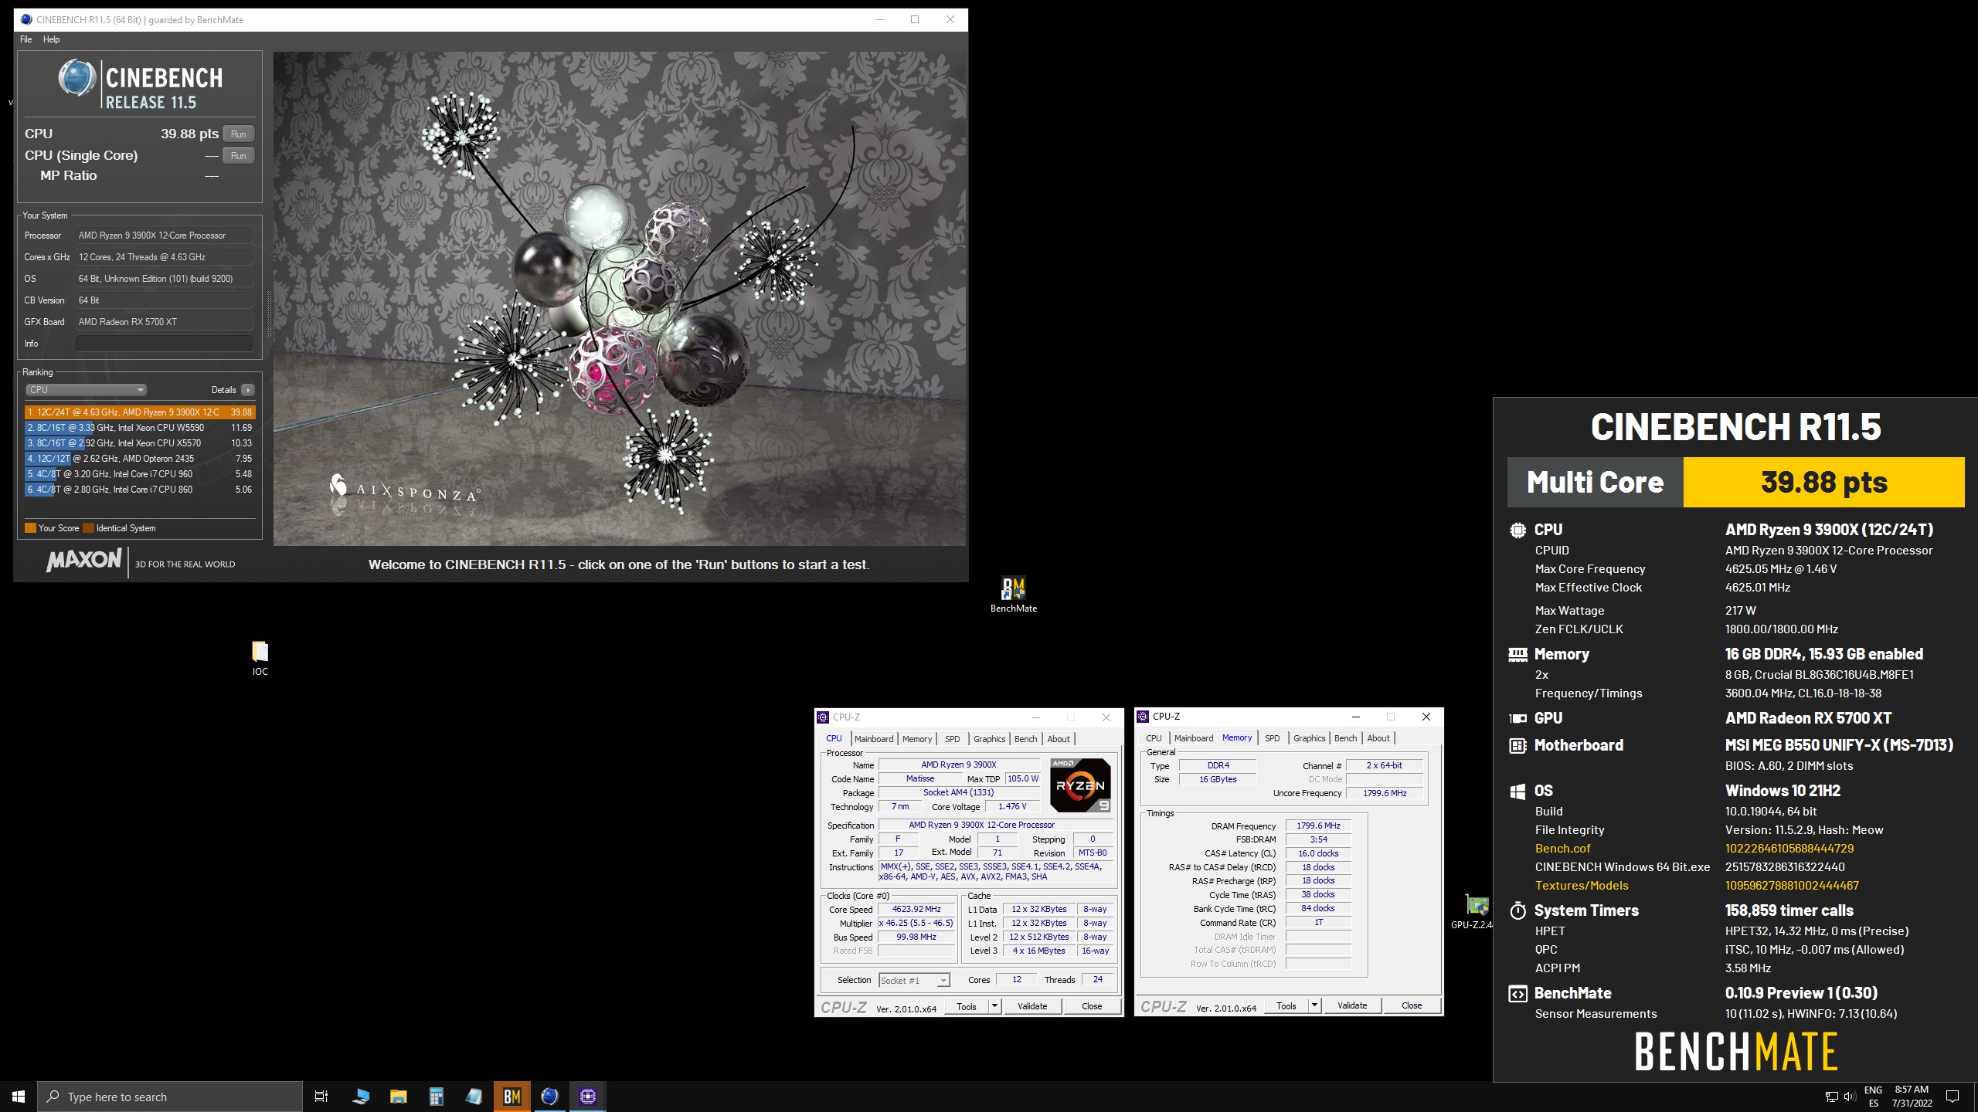Switch to Graphics tab in left CPU-Z
This screenshot has width=1978, height=1112.
tap(990, 739)
